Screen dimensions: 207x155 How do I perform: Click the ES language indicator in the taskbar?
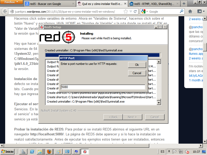coord(162,152)
